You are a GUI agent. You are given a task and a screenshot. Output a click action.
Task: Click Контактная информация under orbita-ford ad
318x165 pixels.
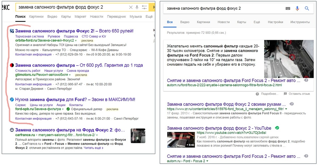pos(33,54)
